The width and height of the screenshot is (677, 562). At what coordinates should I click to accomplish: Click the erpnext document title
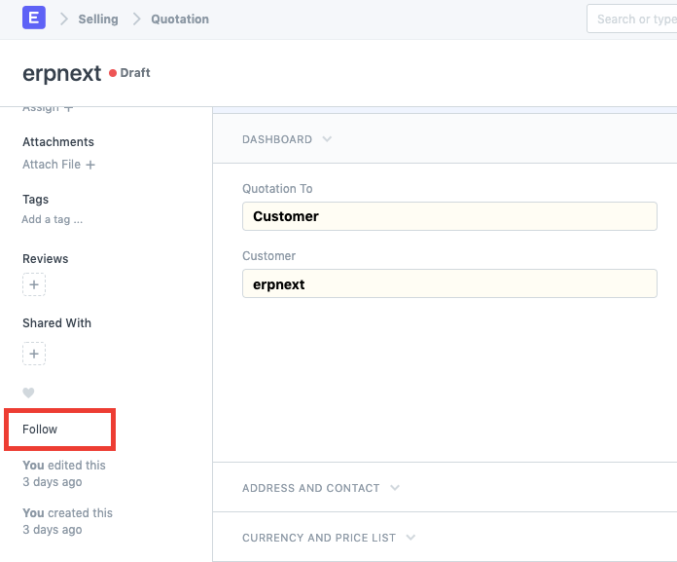[61, 74]
